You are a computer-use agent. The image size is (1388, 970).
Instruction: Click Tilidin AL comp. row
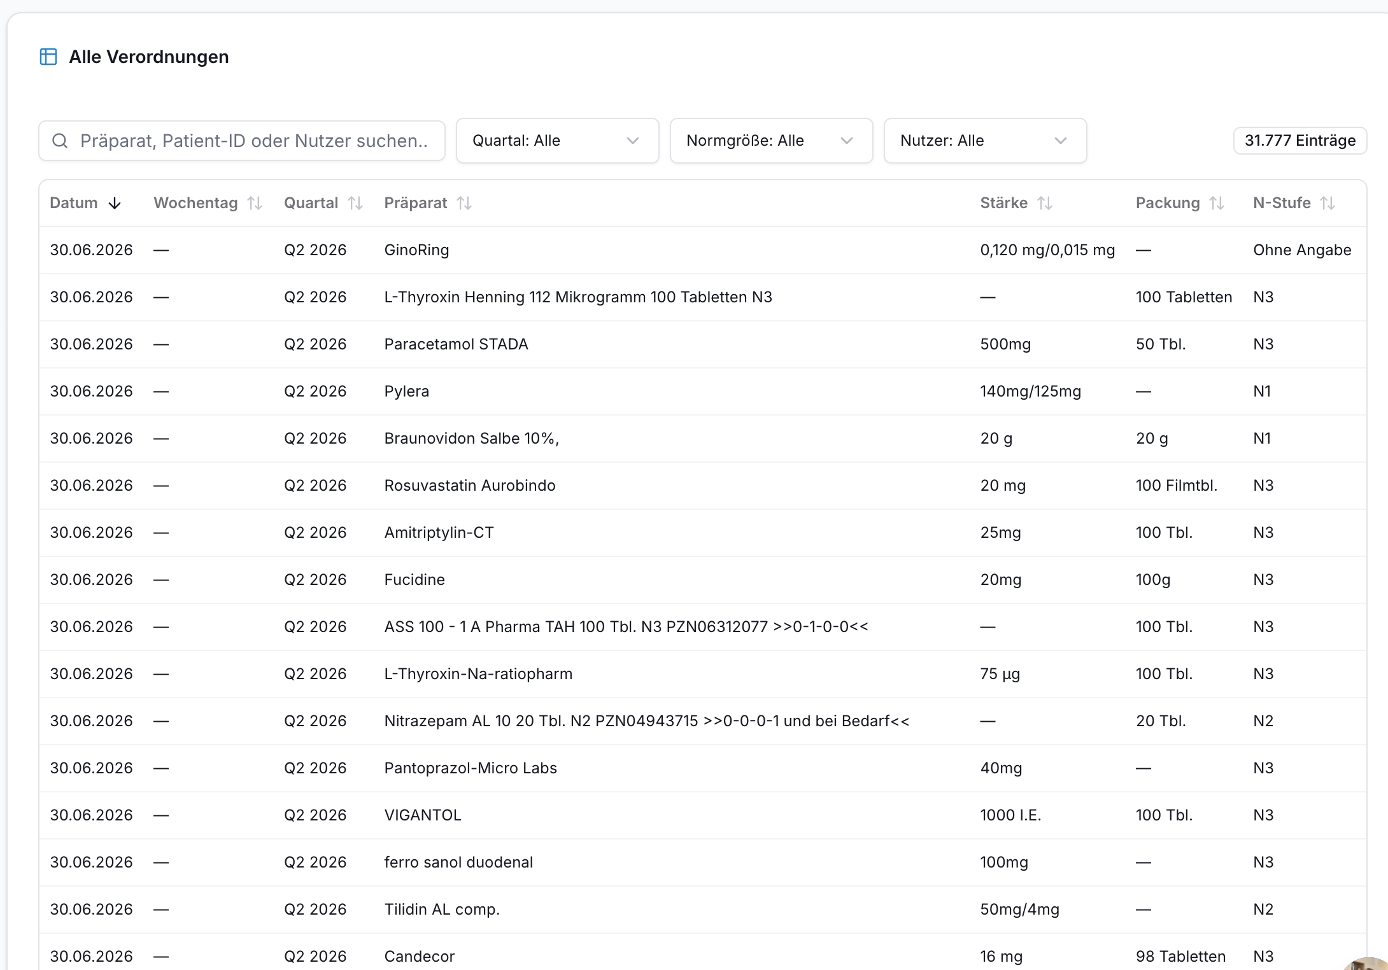[x=703, y=910]
